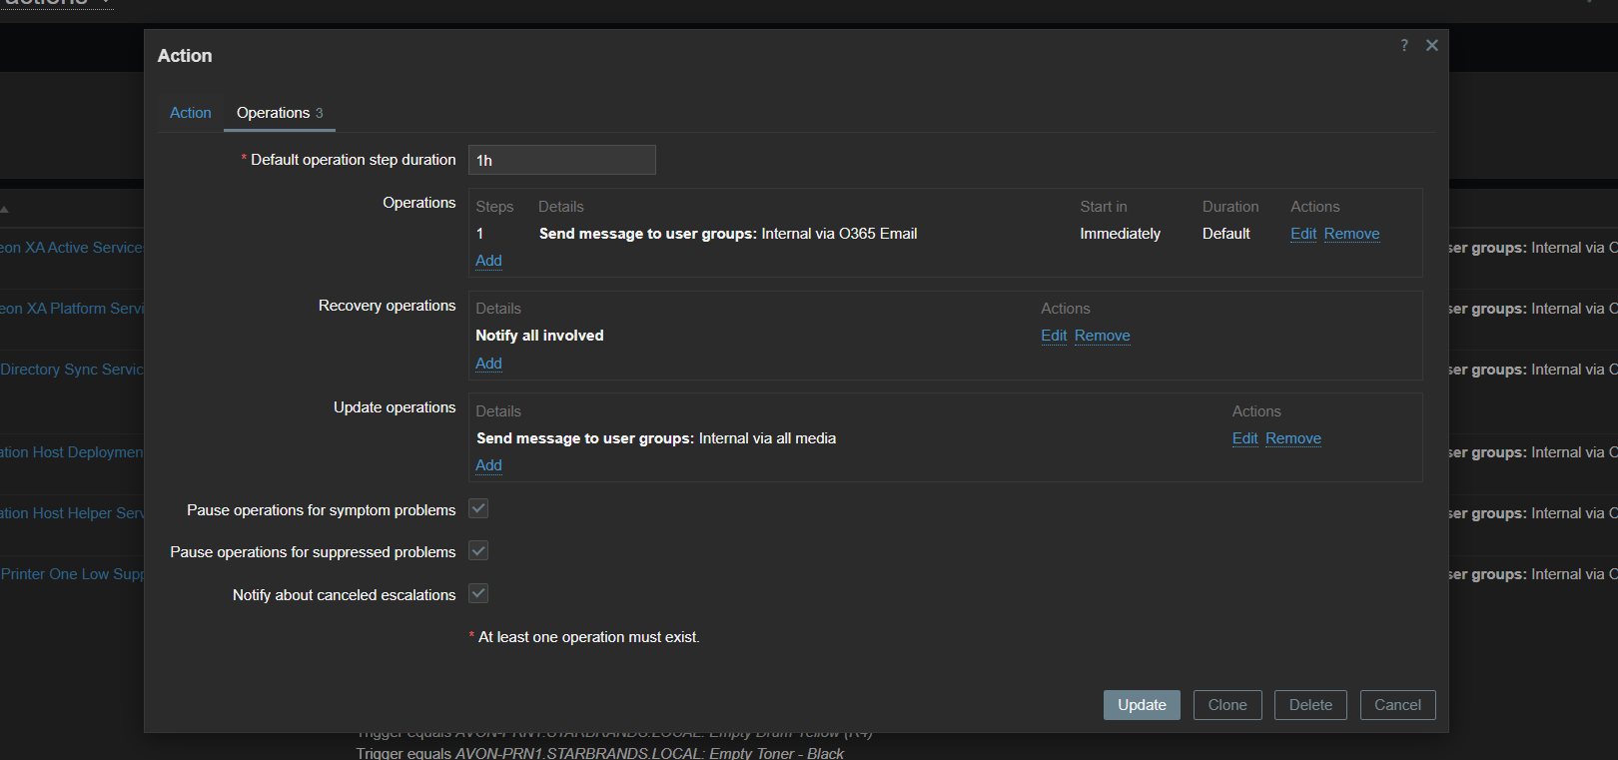Toggle Pause operations for symptom problems
1618x760 pixels.
[x=479, y=509]
